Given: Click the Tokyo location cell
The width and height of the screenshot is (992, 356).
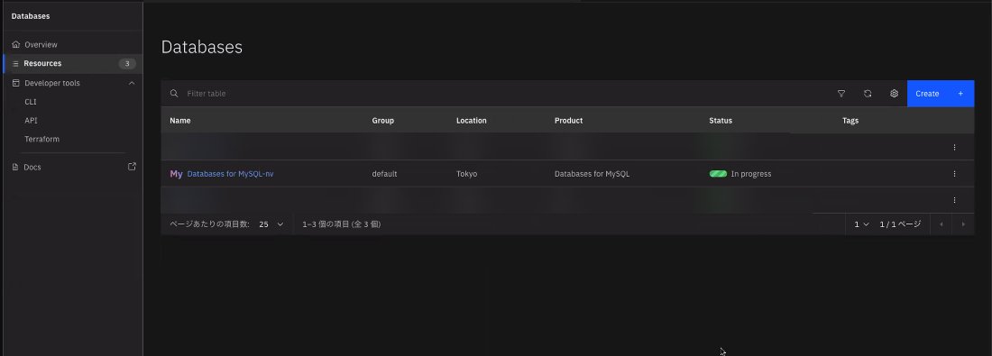Looking at the screenshot, I should coord(467,174).
